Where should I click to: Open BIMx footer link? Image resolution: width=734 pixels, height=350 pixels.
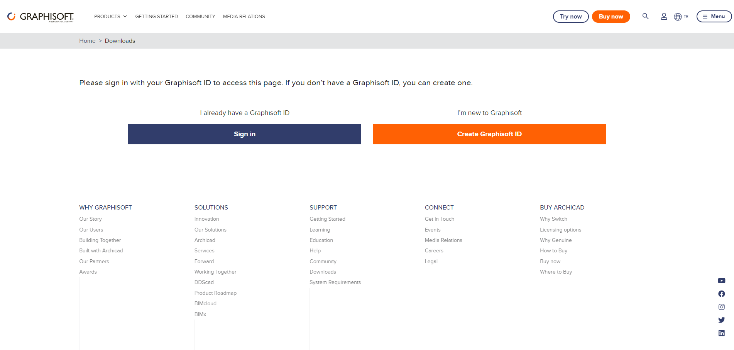tap(200, 314)
